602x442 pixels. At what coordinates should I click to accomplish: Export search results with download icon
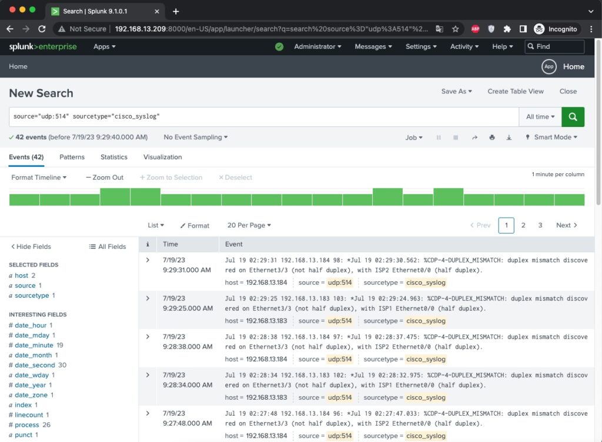point(509,137)
